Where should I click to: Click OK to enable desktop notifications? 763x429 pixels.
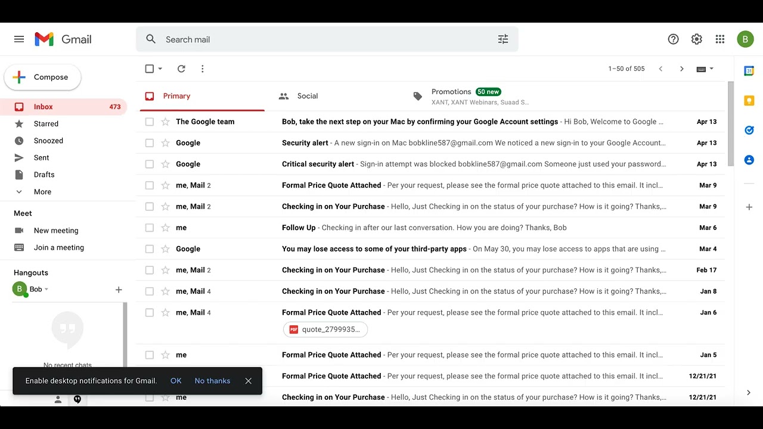click(176, 381)
